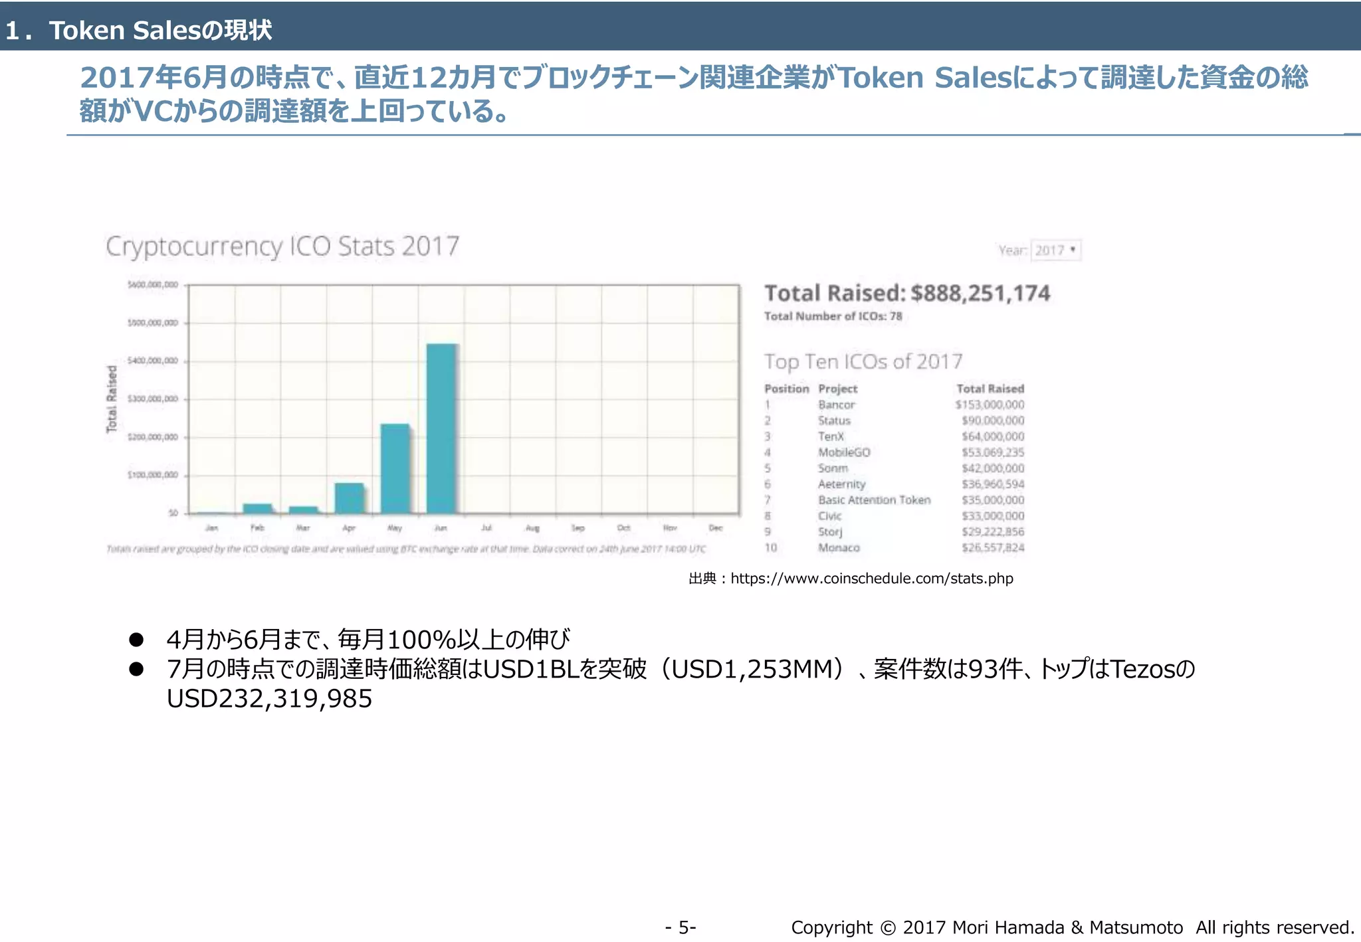Screen dimensions: 1361x942
Task: Click the Total Raised: $888,251,174 heading
Action: coord(907,293)
